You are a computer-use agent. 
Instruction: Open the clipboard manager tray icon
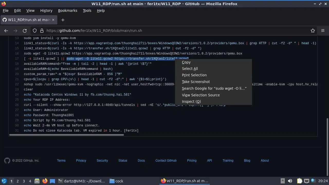click(x=300, y=181)
